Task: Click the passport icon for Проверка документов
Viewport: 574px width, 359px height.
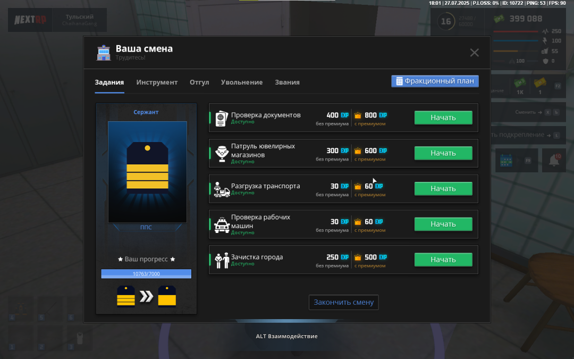Action: (x=222, y=118)
